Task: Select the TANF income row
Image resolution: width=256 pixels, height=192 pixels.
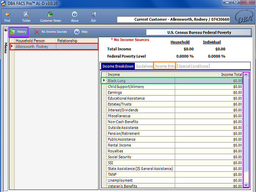Action: point(172,175)
